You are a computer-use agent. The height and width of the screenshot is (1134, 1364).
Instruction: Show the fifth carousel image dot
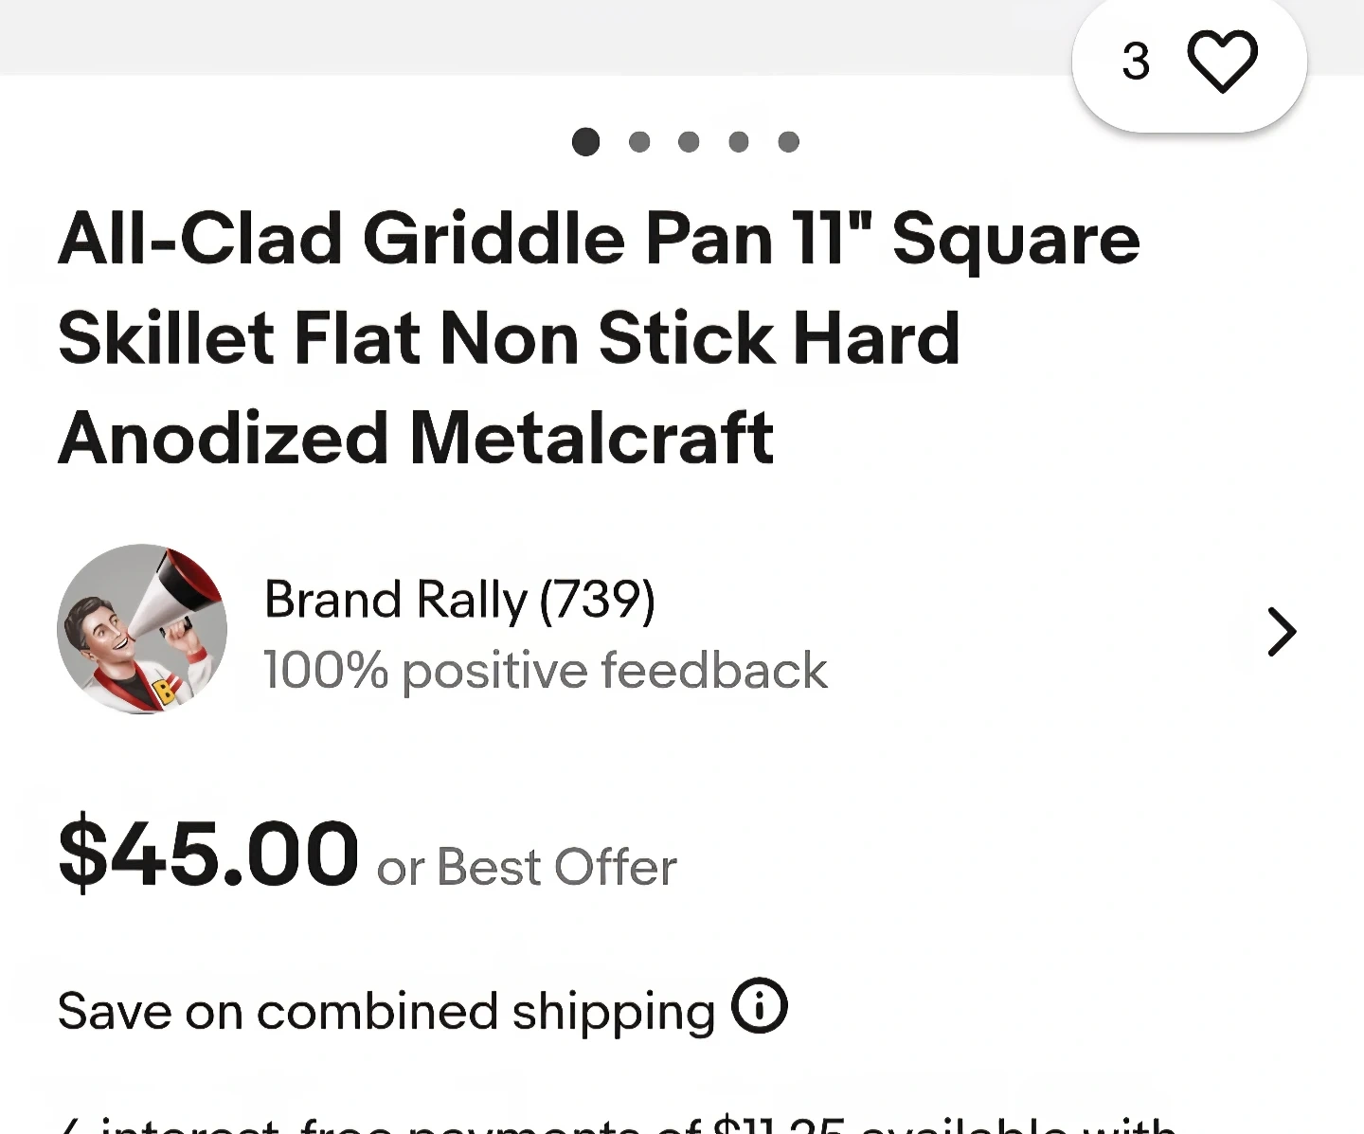click(788, 142)
